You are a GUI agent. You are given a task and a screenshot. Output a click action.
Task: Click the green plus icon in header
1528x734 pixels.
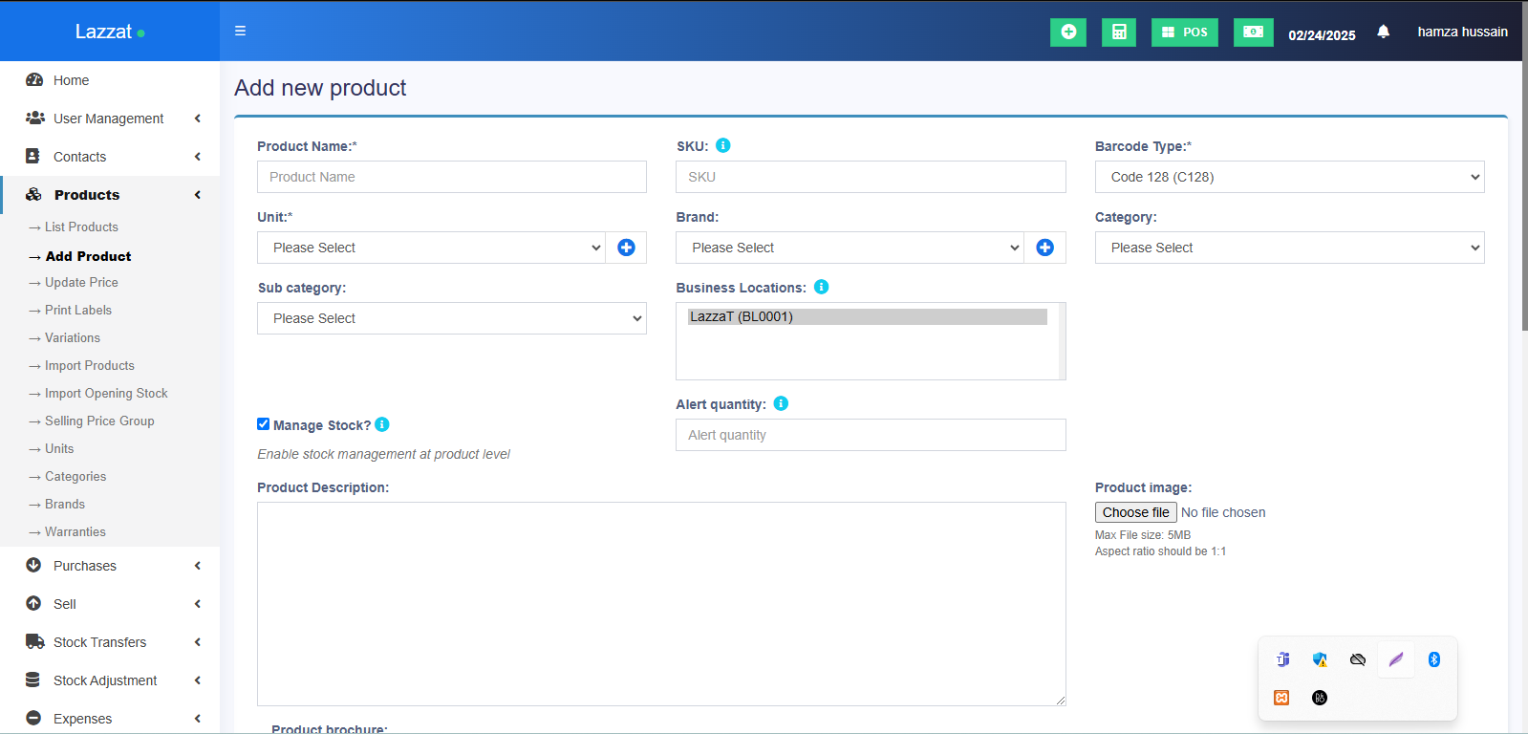(x=1067, y=32)
